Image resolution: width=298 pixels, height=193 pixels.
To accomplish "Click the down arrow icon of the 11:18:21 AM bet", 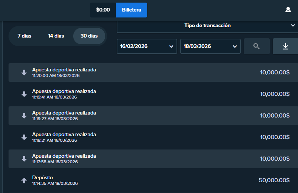I will coord(24,137).
